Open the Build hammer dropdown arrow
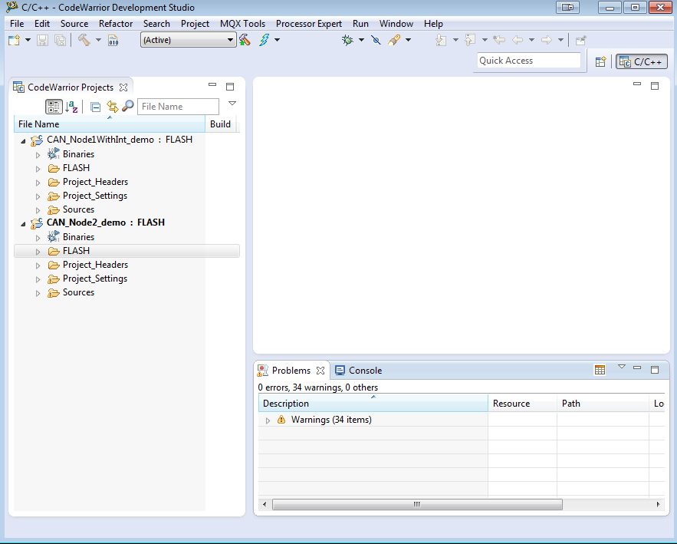The image size is (677, 544). [98, 40]
